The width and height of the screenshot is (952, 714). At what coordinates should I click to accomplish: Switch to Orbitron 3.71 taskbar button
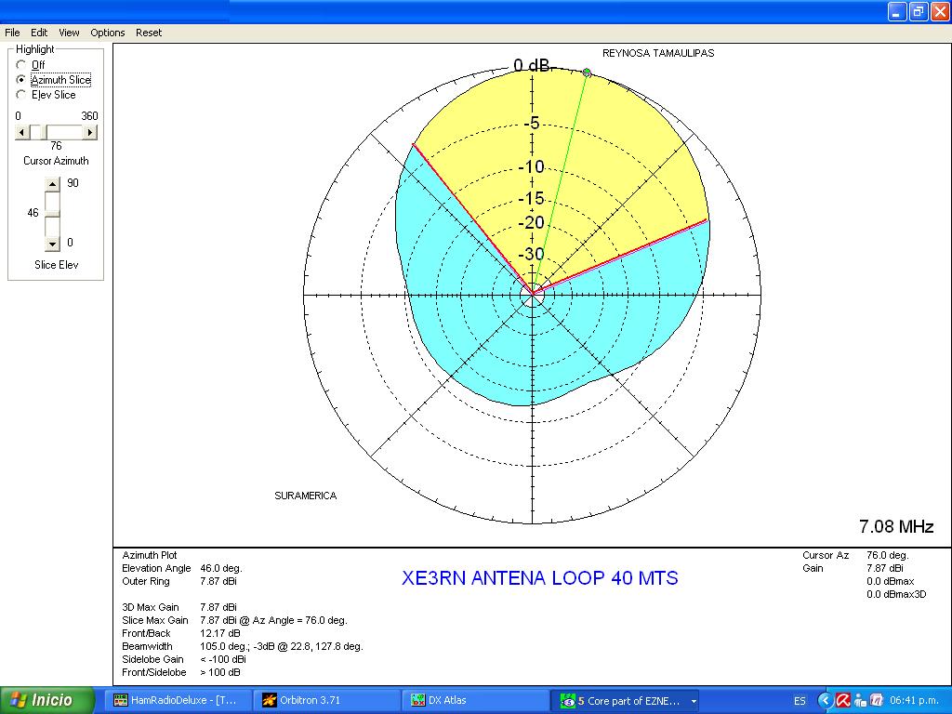tap(325, 700)
